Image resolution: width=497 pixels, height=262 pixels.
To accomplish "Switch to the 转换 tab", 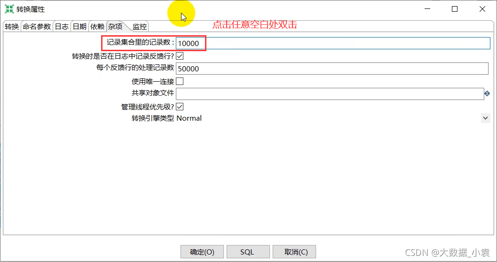I will click(x=12, y=27).
